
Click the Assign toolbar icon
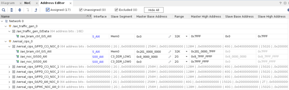[28, 10]
